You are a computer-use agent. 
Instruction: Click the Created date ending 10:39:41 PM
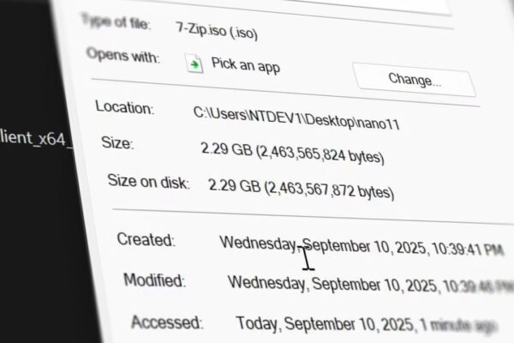pos(362,246)
